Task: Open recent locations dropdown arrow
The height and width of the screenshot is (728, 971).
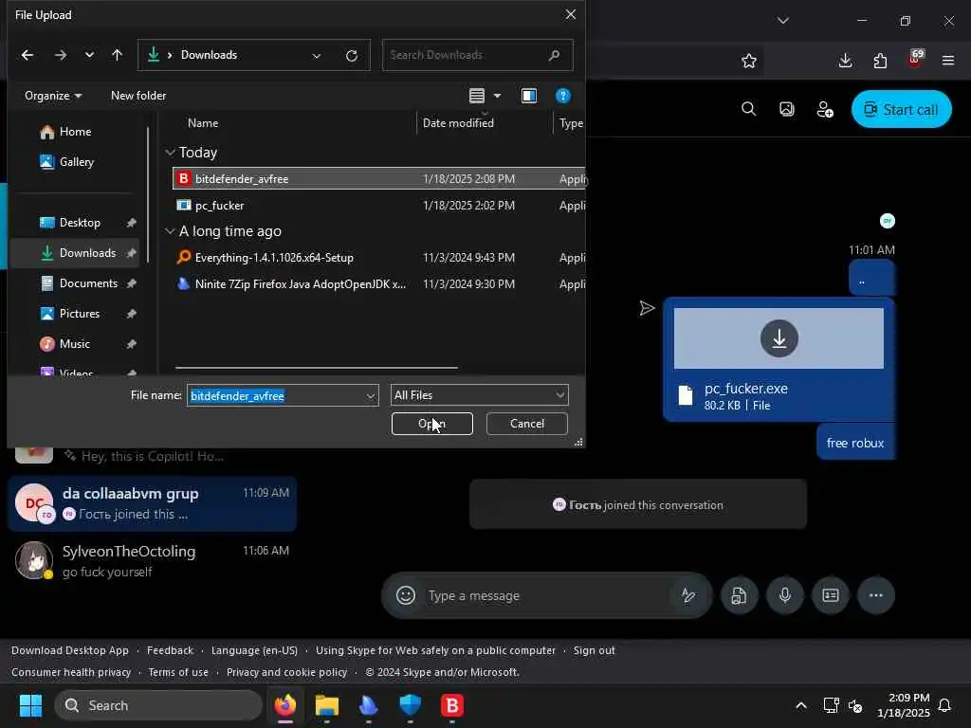Action: tap(89, 55)
